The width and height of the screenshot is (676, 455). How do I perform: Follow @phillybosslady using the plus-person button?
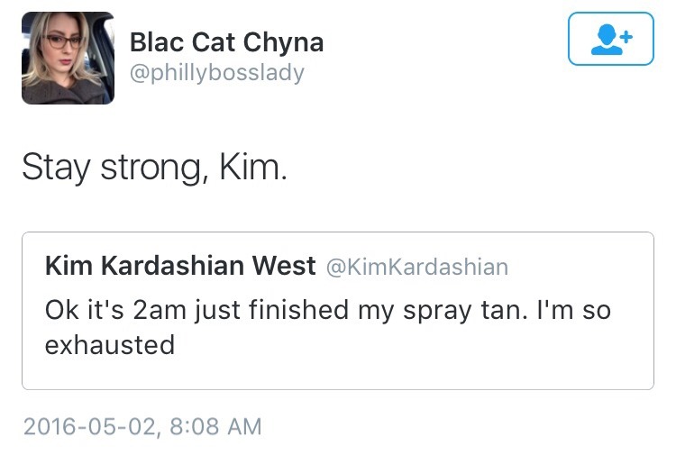610,39
